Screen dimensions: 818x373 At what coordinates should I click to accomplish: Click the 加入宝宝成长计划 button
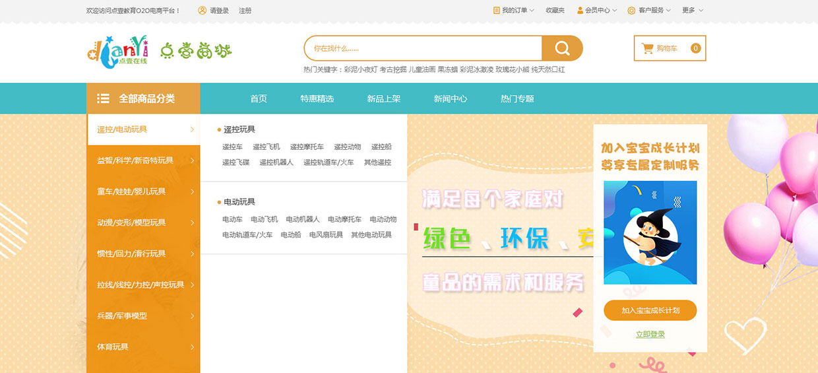(x=650, y=310)
